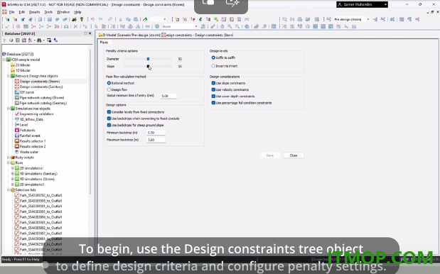The height and width of the screenshot is (274, 440).
Task: Click the green flag toolbar icon
Action: (145, 19)
